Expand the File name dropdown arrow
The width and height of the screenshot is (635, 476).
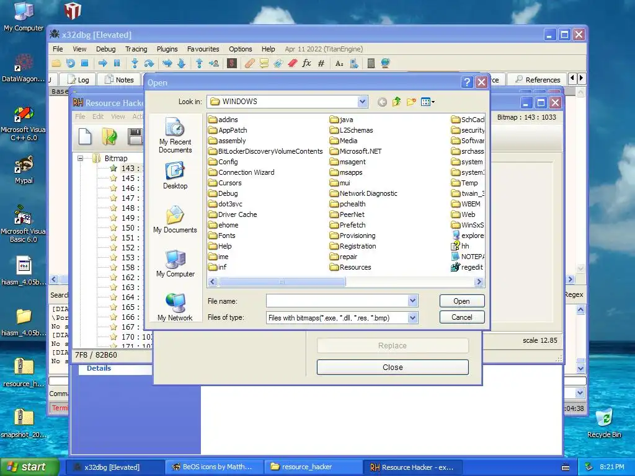(412, 301)
